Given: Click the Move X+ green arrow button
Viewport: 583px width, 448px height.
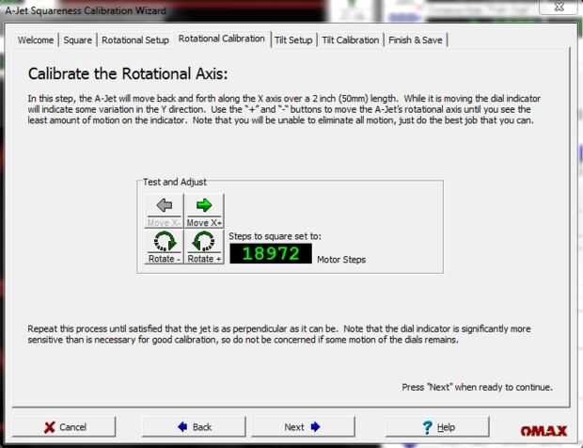Looking at the screenshot, I should 204,211.
